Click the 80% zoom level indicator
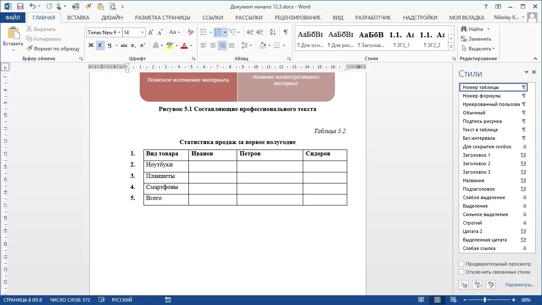 (x=526, y=300)
